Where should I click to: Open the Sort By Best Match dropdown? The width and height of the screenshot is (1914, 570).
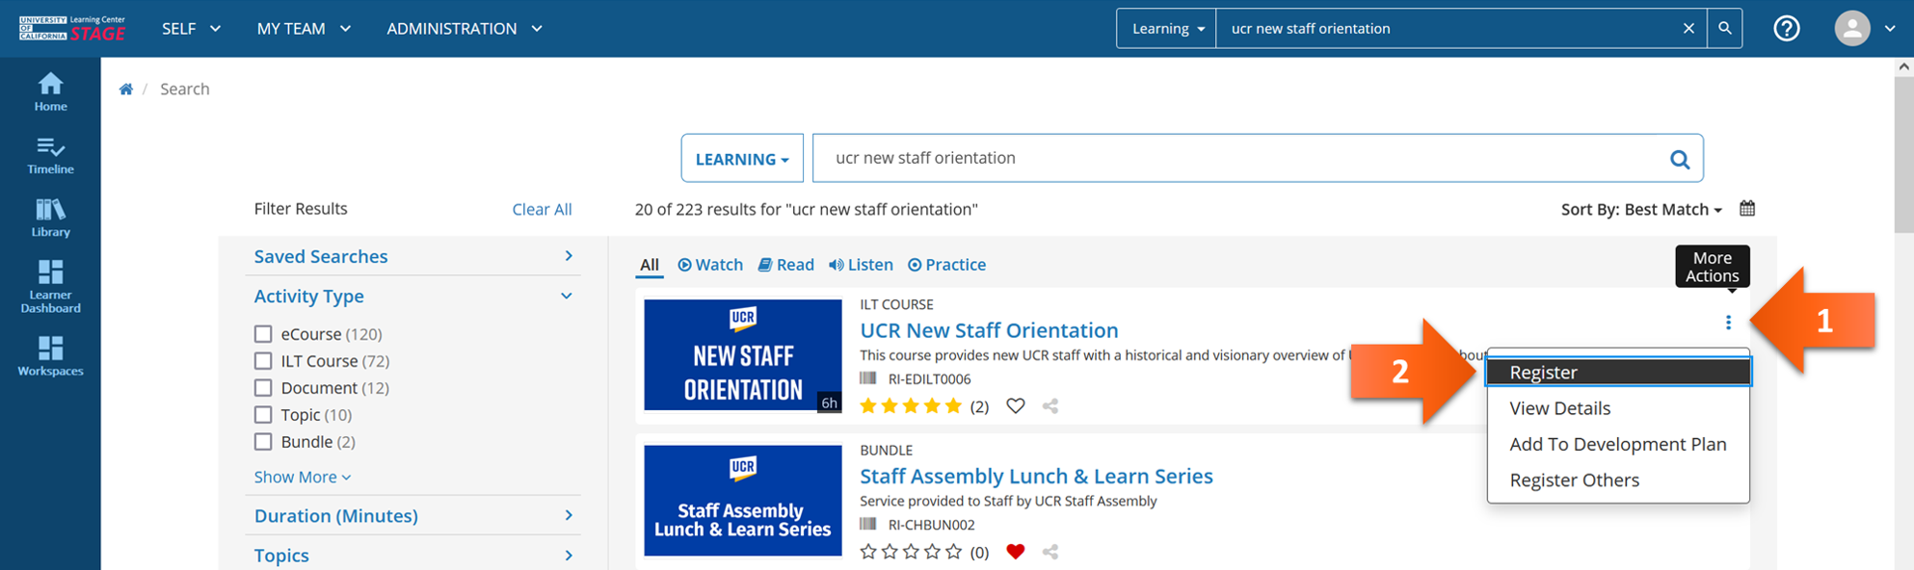[x=1640, y=209]
